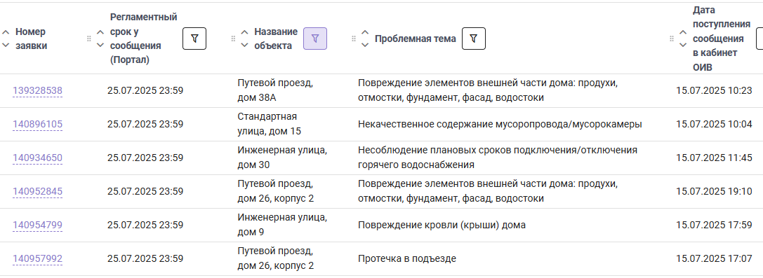The width and height of the screenshot is (763, 278).
Task: Sort Номер заявки column descending
Action: 6,45
